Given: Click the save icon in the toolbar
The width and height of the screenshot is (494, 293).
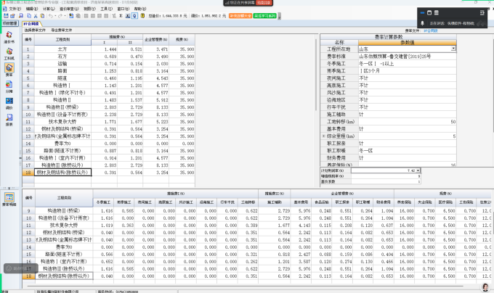Looking at the screenshot, I should [6, 16].
